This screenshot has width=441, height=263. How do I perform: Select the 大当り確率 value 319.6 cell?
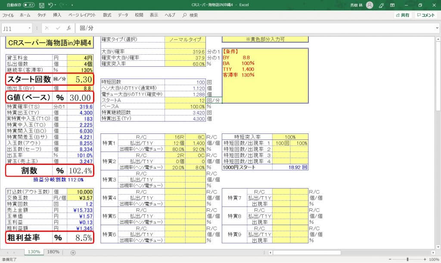[x=185, y=52]
